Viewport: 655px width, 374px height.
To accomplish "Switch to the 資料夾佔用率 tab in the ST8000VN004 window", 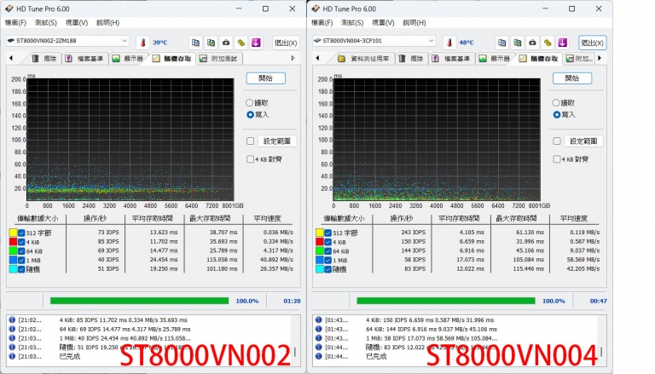I will [364, 59].
